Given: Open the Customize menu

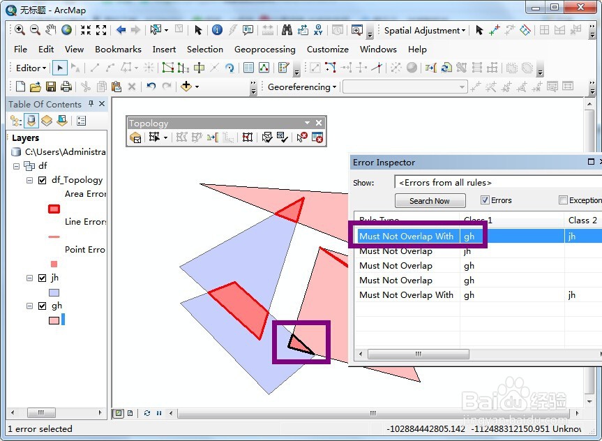Looking at the screenshot, I should (x=328, y=49).
